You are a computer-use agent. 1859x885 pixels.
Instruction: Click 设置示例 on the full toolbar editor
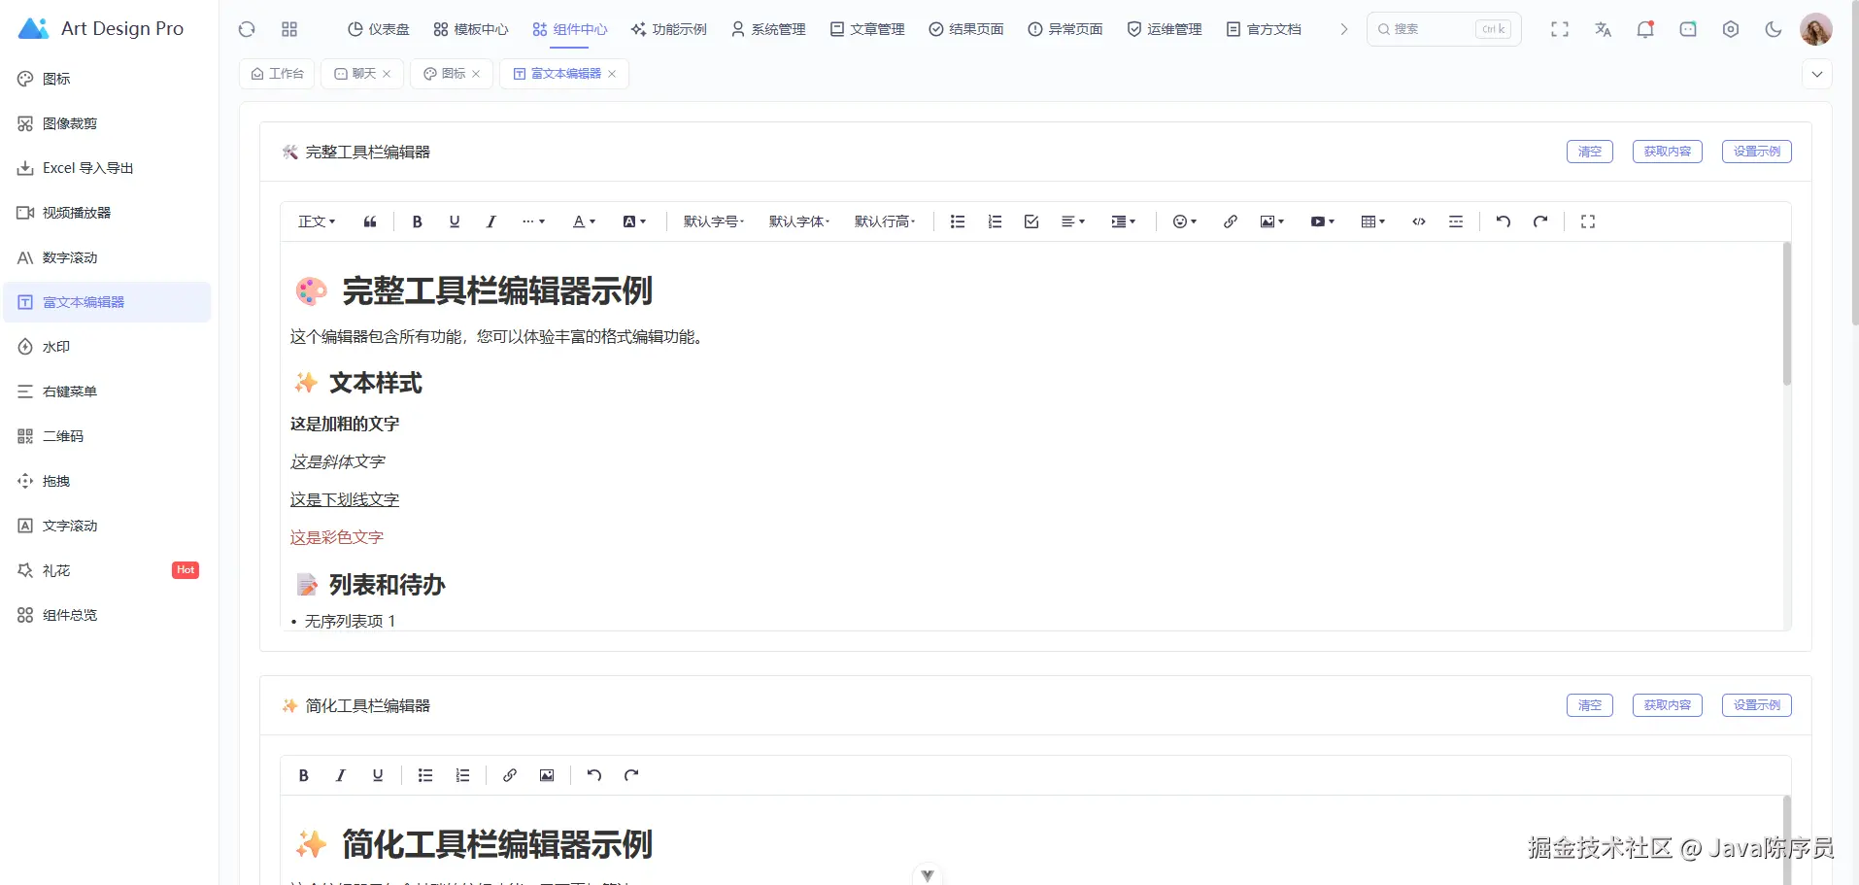[x=1756, y=152]
